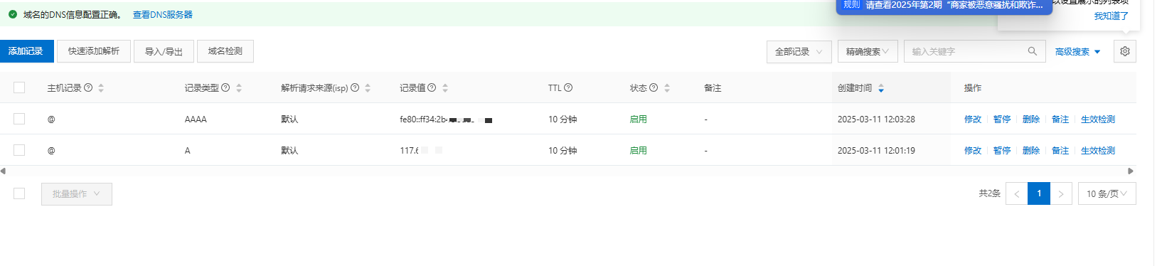
Task: Select the A record row checkbox
Action: [19, 150]
